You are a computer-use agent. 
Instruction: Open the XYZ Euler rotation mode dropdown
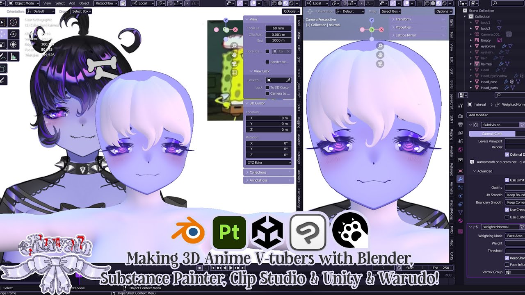pos(269,163)
